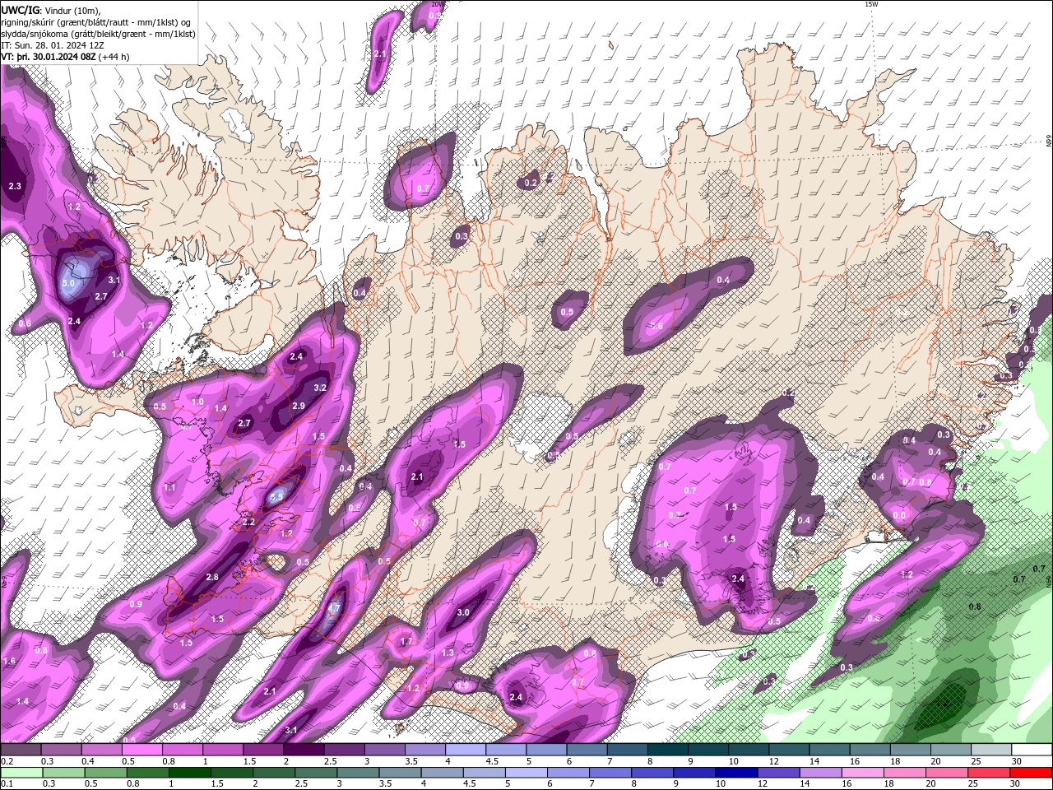Image resolution: width=1053 pixels, height=790 pixels.
Task: Select the '3.0' precipitation value
Action: pyautogui.click(x=463, y=612)
